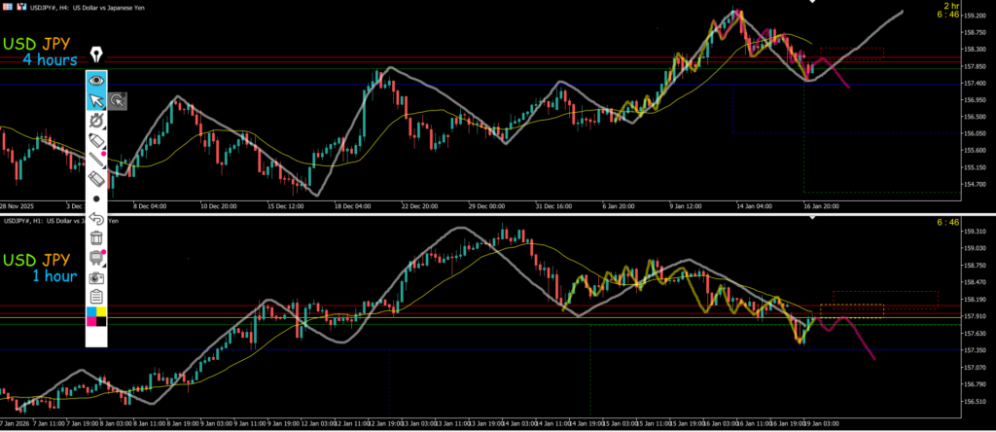Click the USDJPY H4 chart title text
This screenshot has height=432, width=996.
pos(88,7)
